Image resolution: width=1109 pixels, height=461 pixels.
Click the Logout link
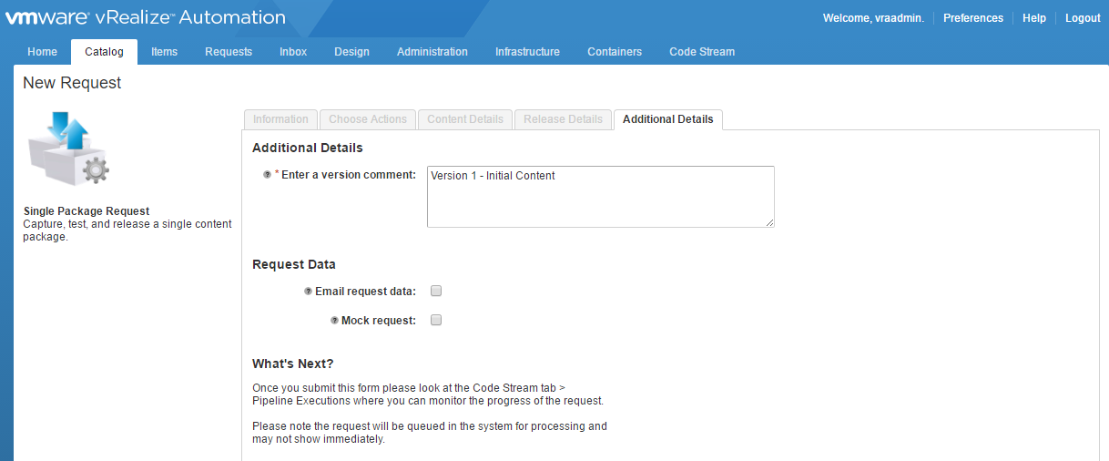click(1083, 18)
